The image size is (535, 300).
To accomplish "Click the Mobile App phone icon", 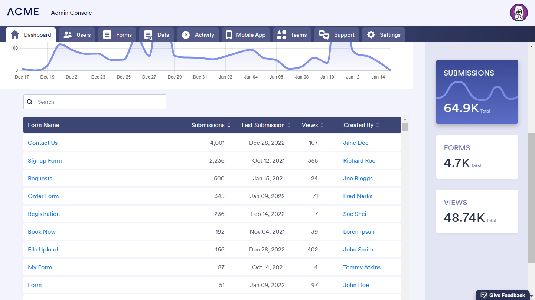I will (x=229, y=35).
